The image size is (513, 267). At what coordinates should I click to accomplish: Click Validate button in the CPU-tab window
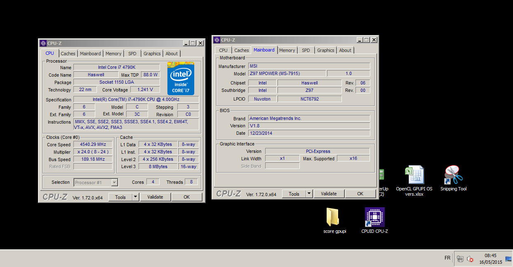pyautogui.click(x=155, y=197)
